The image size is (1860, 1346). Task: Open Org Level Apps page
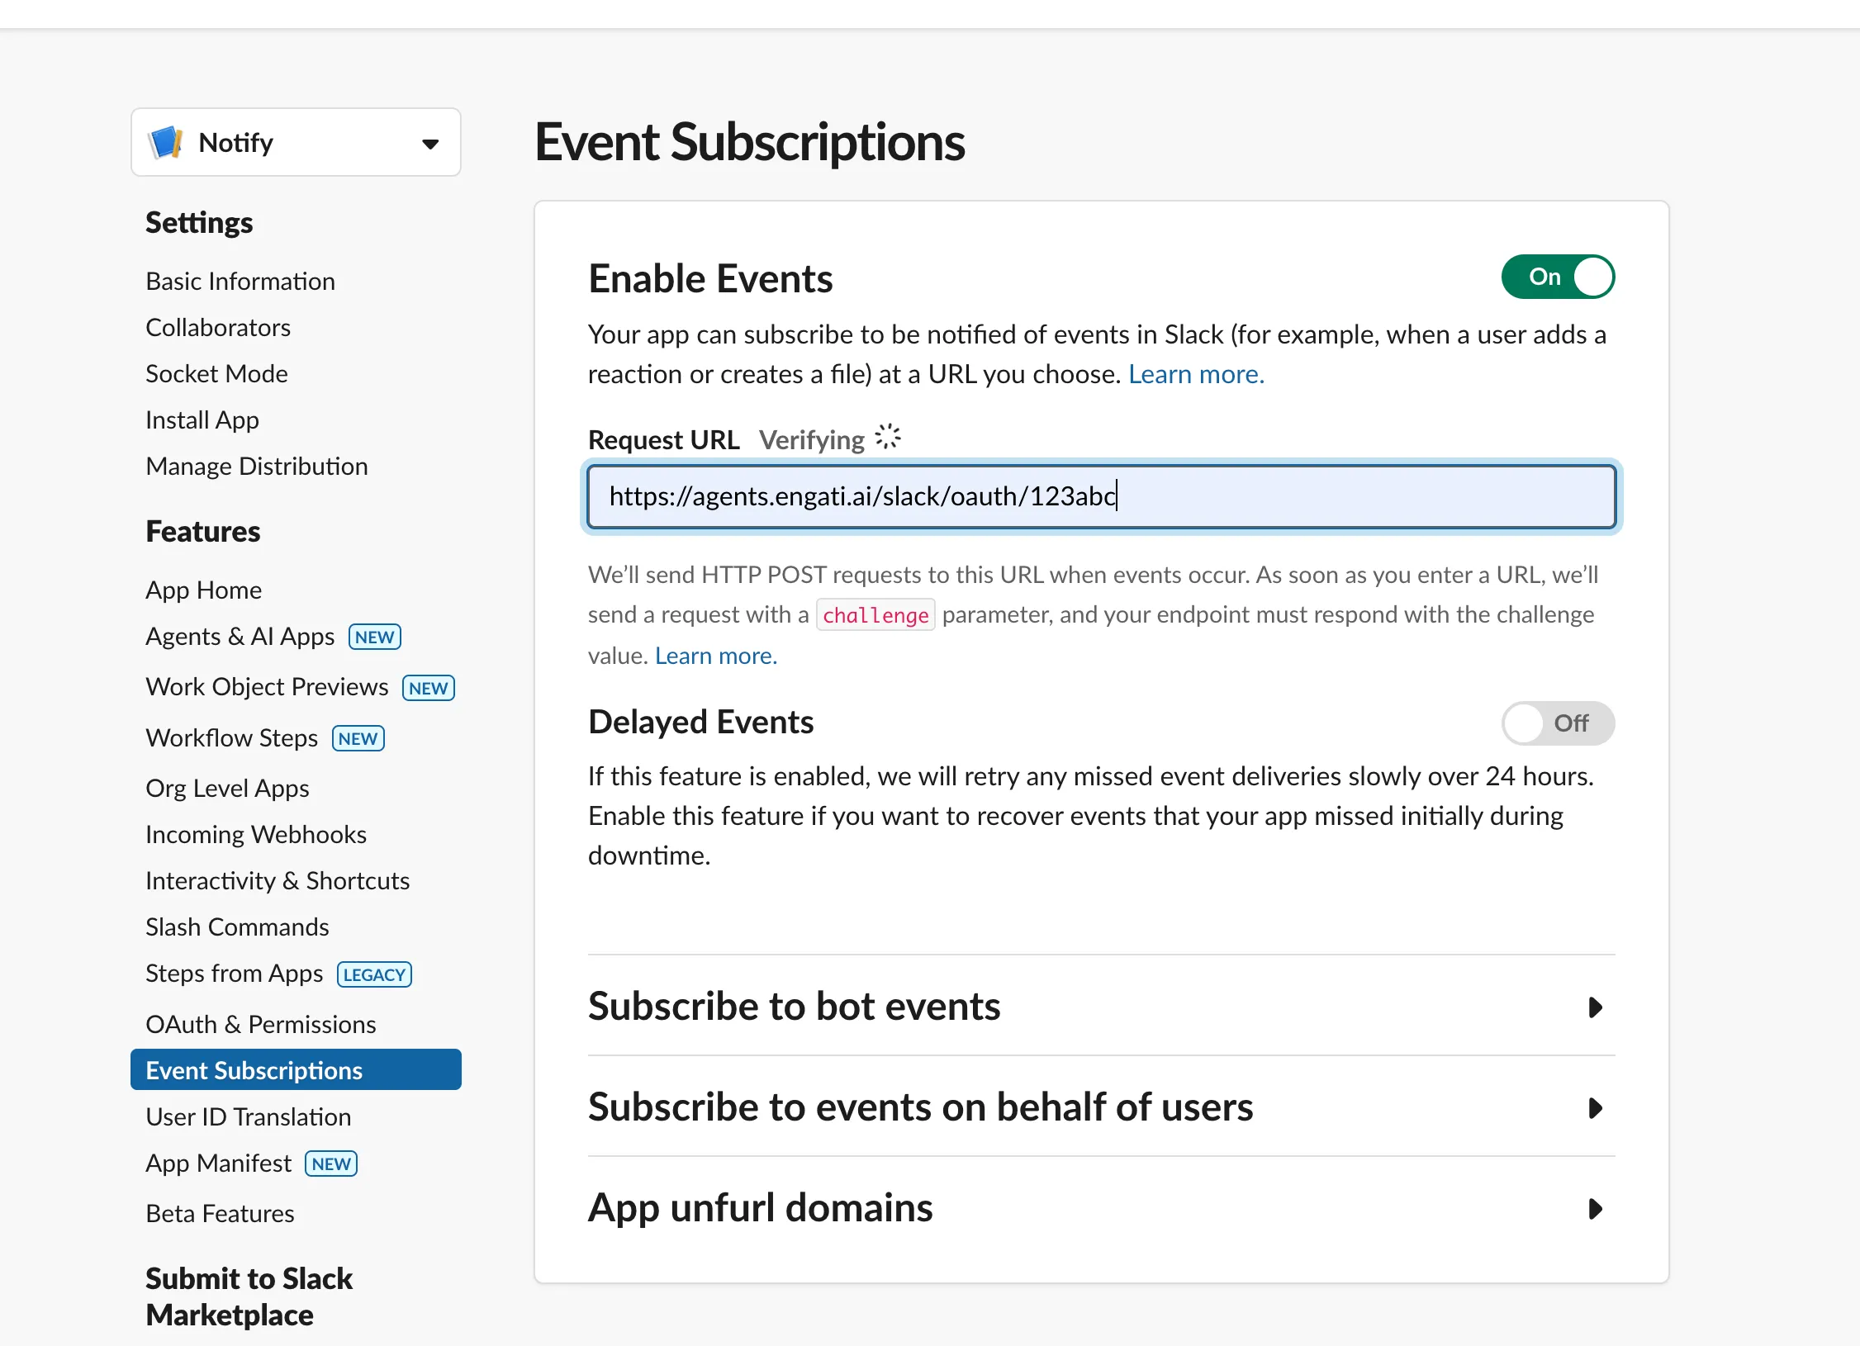(227, 789)
